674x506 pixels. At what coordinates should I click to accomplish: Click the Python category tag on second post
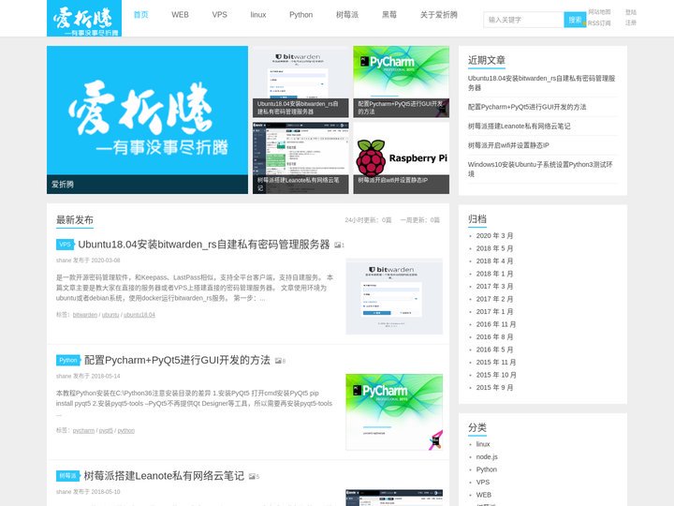(68, 360)
